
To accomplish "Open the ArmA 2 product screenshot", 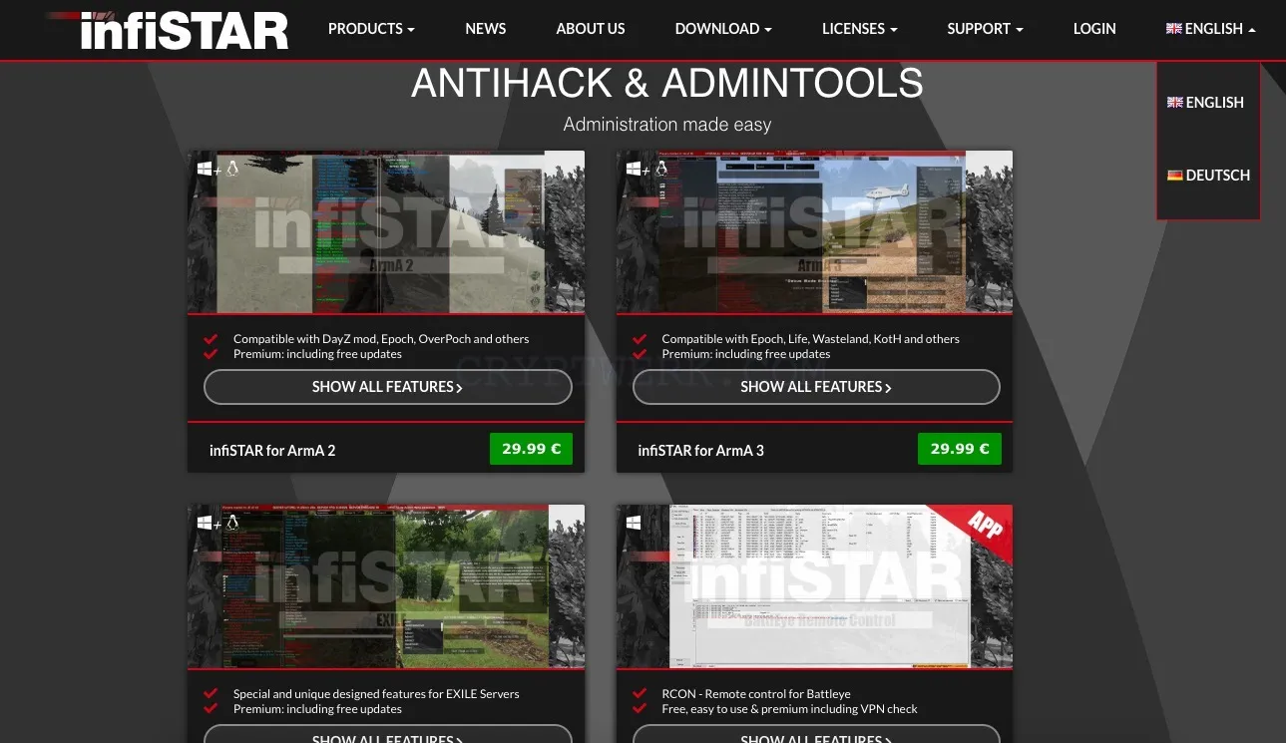I will coord(386,232).
